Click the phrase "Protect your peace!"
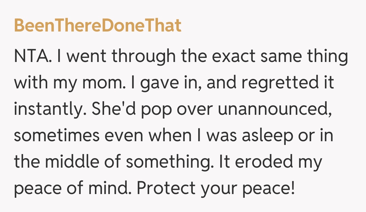Viewport: 366px width, 212px height. point(216,189)
